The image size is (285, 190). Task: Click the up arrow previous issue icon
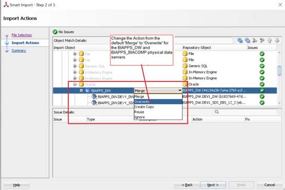270,41
